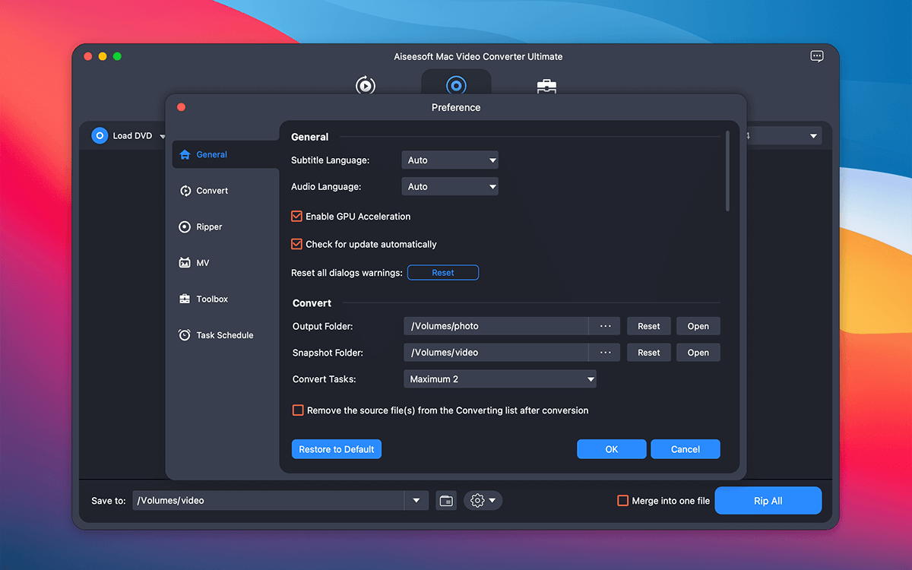Open the Converter tab icon in main window

point(366,85)
